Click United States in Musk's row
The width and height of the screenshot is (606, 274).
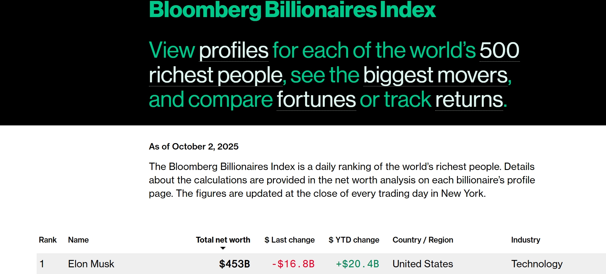423,264
